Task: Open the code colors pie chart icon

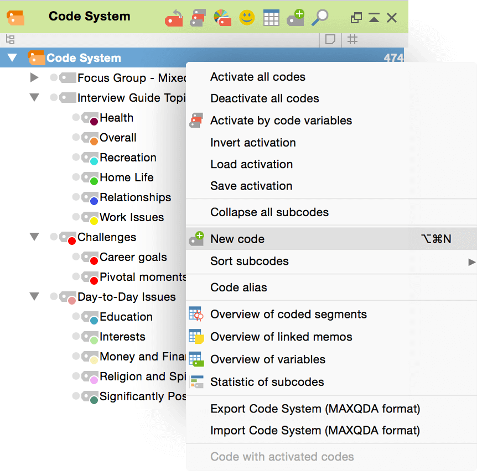Action: point(222,18)
